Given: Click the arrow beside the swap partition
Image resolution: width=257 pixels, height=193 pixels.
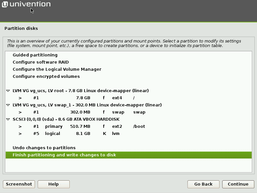Looking at the screenshot, I should click(20, 112).
